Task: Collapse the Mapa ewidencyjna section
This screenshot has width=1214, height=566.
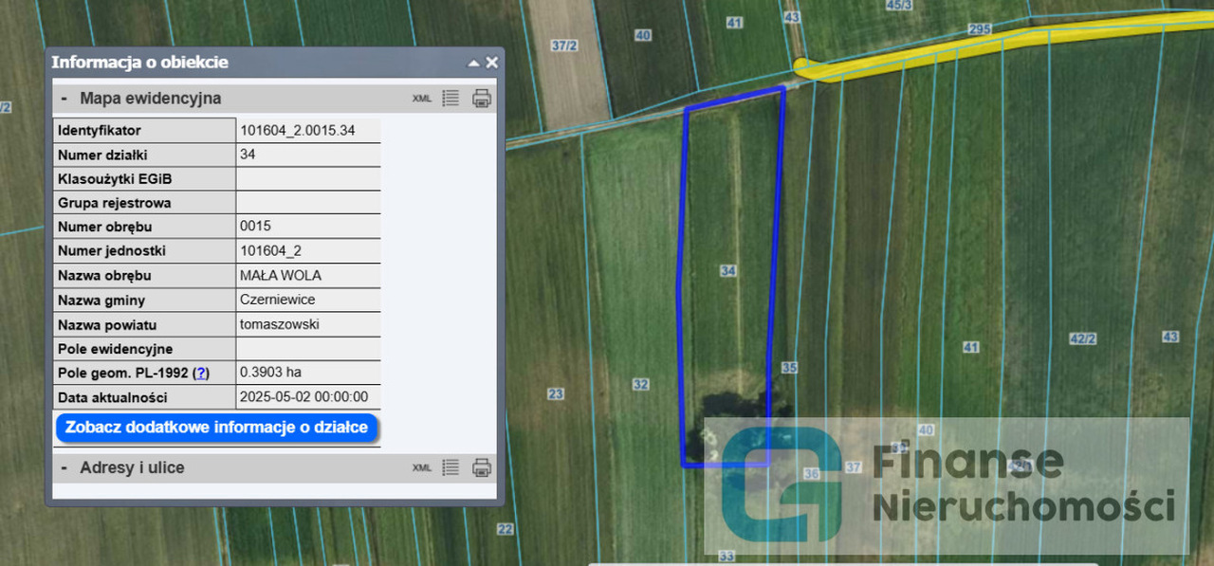Action: pyautogui.click(x=64, y=99)
